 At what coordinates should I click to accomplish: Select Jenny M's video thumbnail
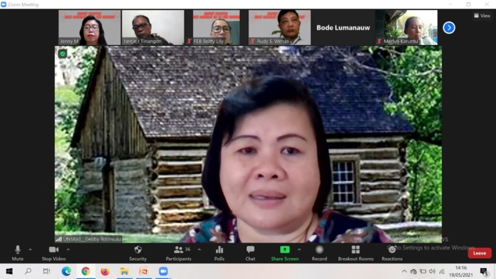click(90, 28)
